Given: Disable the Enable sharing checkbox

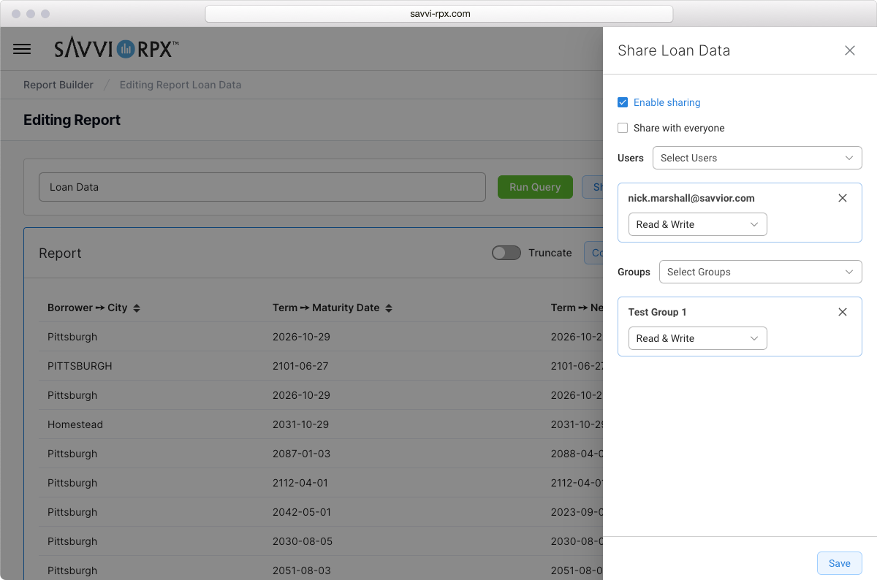Looking at the screenshot, I should [x=623, y=102].
